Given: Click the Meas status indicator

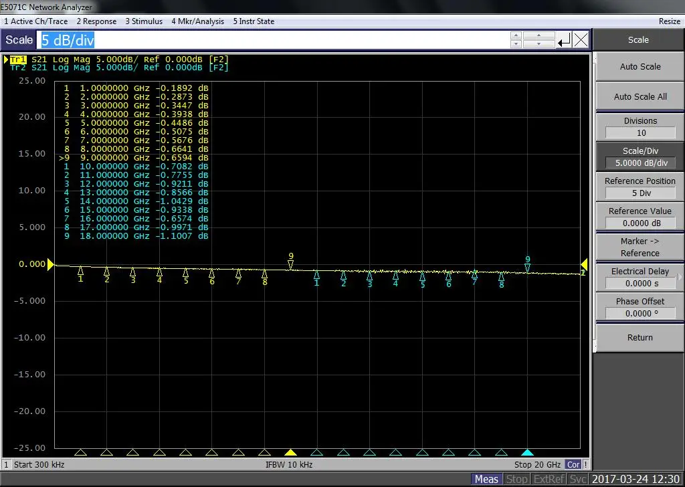Looking at the screenshot, I should click(x=486, y=479).
